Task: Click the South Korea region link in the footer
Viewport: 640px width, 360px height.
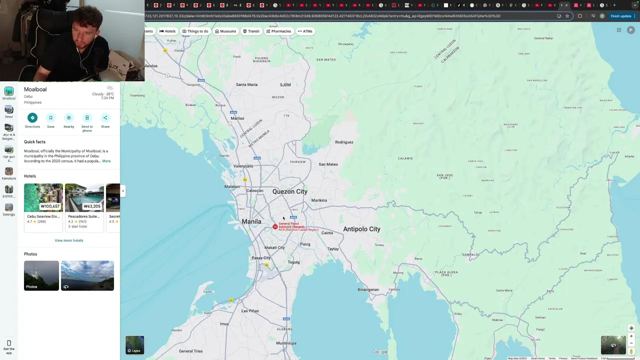Action: click(x=537, y=358)
